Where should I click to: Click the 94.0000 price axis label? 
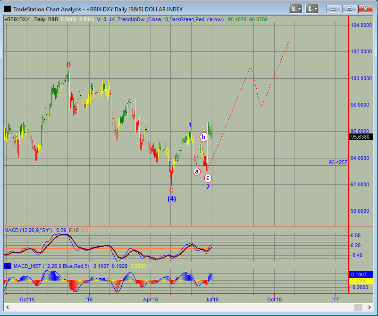click(x=360, y=158)
